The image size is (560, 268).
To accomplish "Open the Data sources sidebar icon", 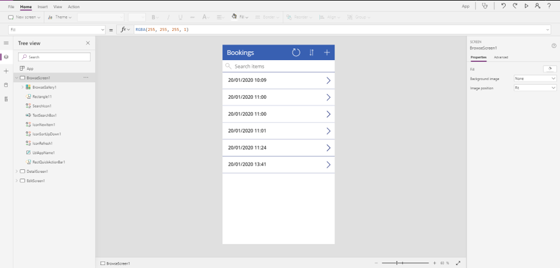I will point(6,85).
